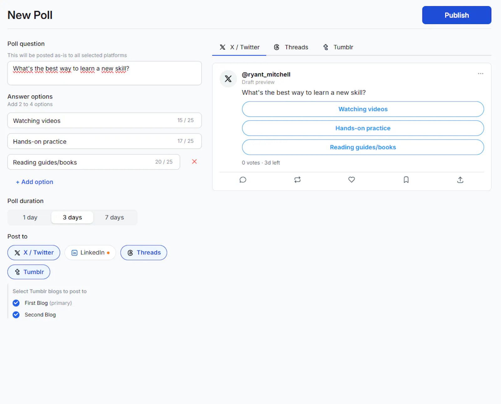Click the like heart icon in preview

352,180
